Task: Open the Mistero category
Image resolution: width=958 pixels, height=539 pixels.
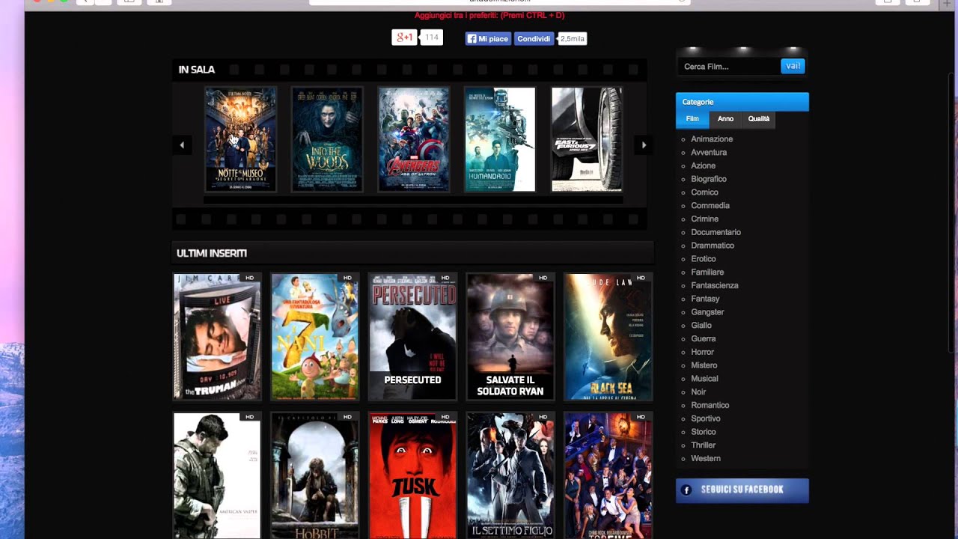Action: (704, 365)
